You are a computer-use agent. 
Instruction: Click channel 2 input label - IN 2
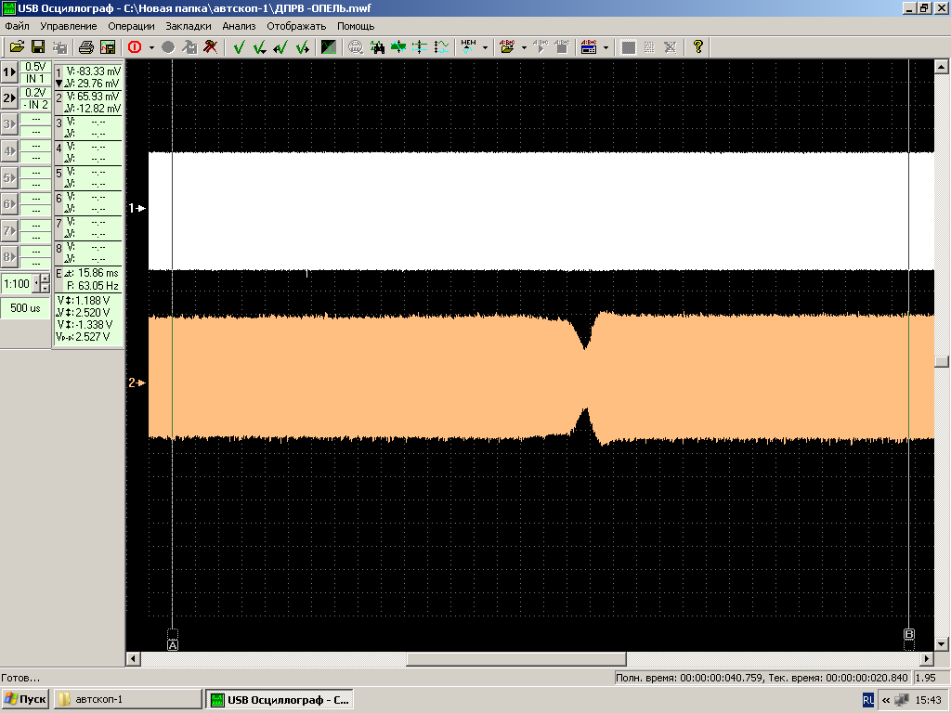36,105
